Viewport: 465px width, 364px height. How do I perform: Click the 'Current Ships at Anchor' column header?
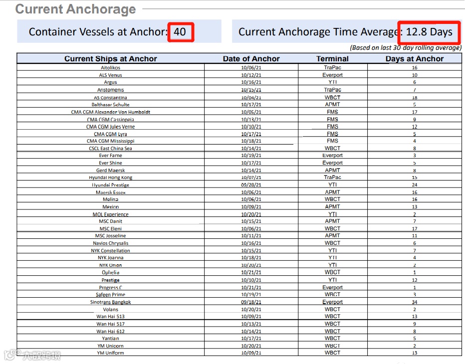(111, 59)
